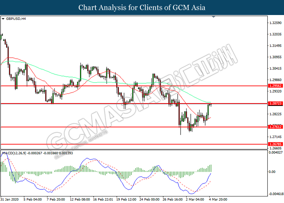Click the MACD 0.004027 scale value
This screenshot has width=284, height=203.
pos(275,152)
